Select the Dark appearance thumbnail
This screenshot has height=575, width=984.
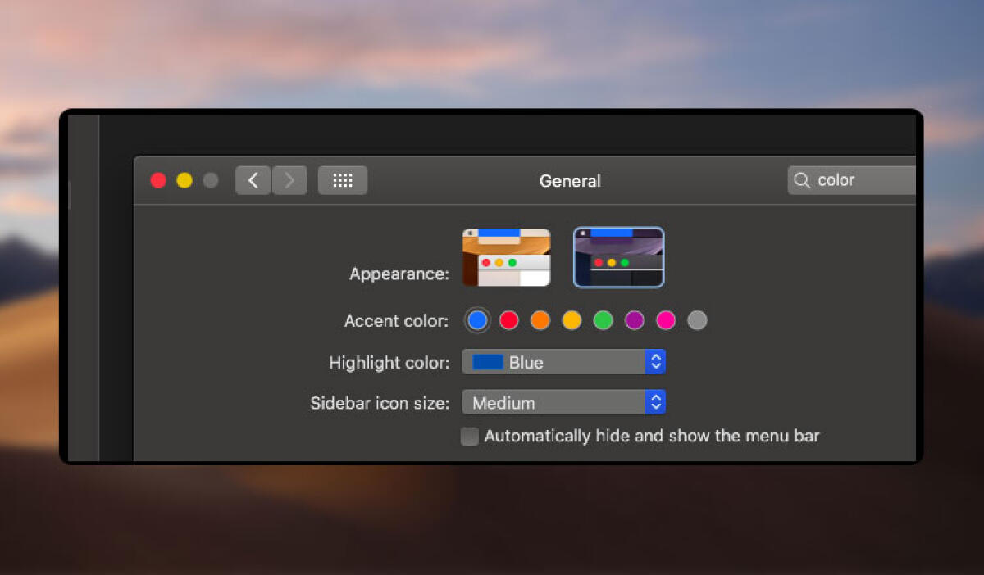coord(619,257)
